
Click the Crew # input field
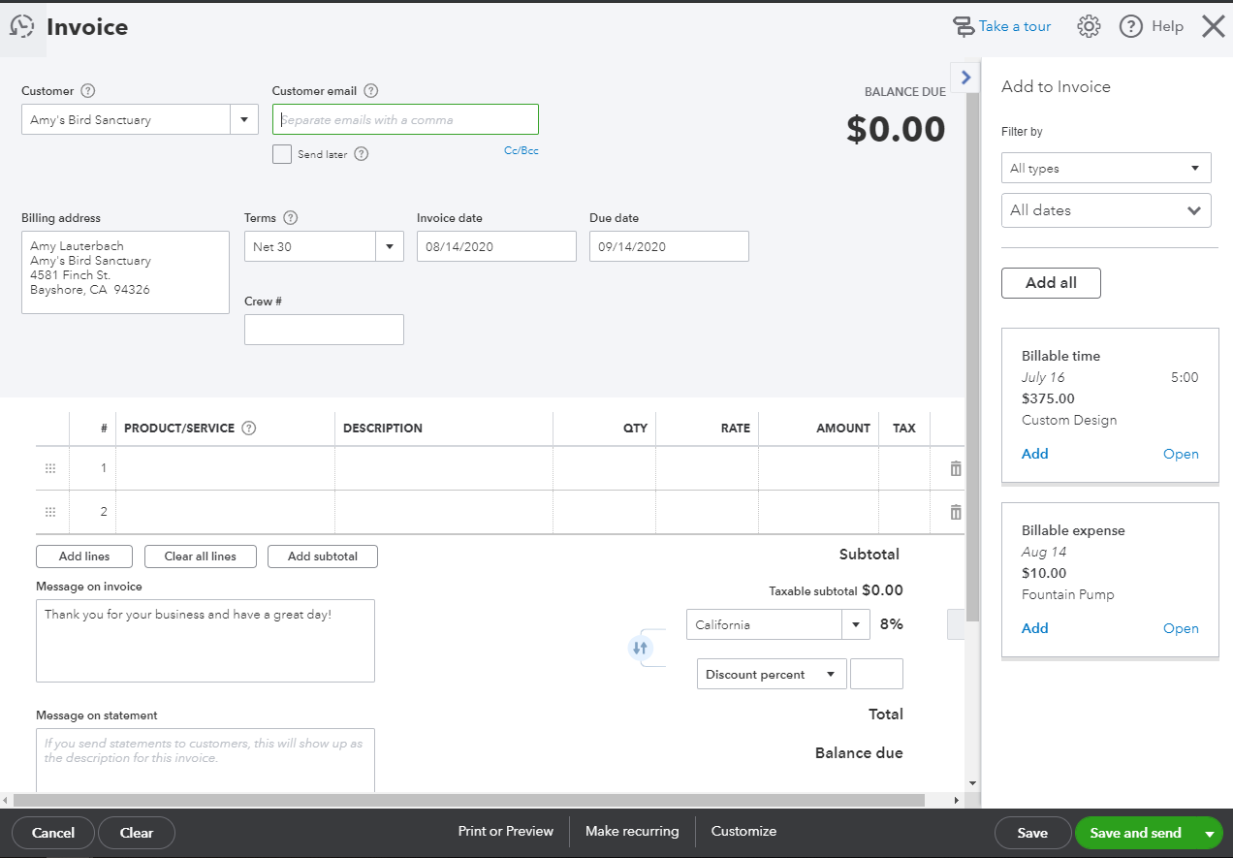(324, 330)
